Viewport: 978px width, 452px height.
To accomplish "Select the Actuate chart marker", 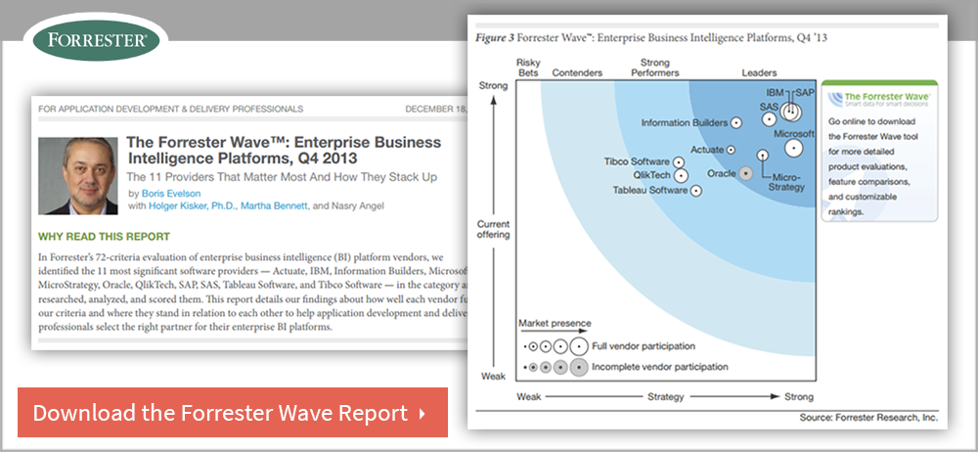I will pos(731,150).
